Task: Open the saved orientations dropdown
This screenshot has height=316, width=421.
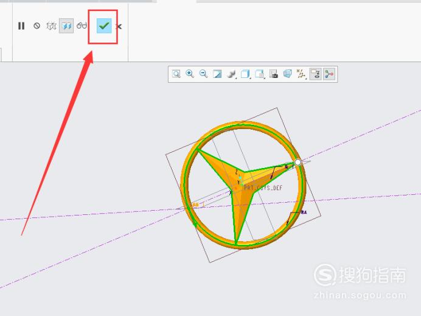Action: (260, 74)
